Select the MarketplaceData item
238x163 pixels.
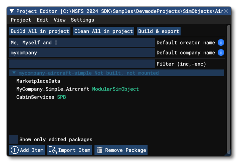click(38, 81)
